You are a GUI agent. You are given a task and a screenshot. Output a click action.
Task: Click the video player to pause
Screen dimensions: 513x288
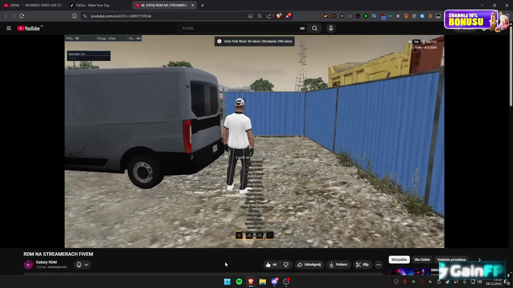tap(254, 141)
